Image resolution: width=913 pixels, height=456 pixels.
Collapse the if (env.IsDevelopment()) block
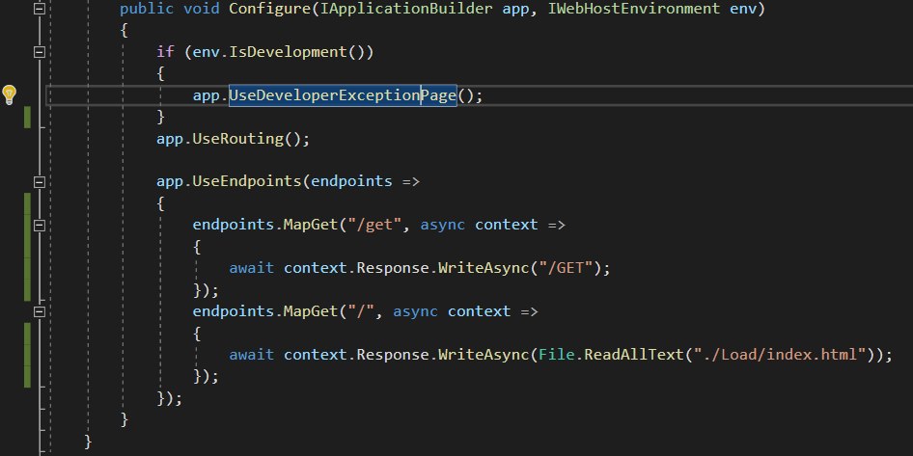pos(39,52)
